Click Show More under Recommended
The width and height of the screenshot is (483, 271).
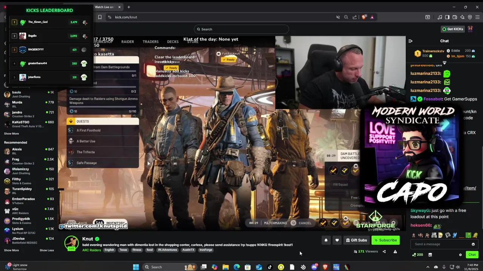coord(11,250)
